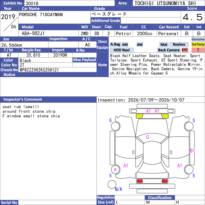Select the Keyless equipment badge
Screen dimensions: 205x205
click(179, 44)
